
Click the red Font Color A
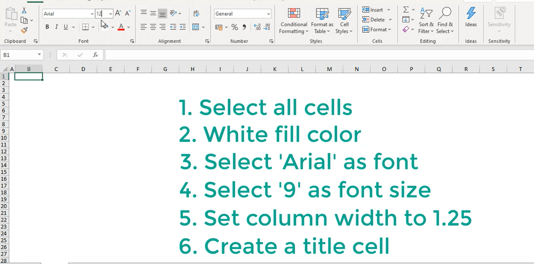click(121, 27)
